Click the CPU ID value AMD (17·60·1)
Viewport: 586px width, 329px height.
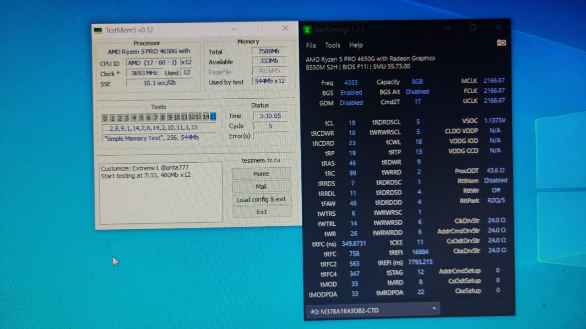click(152, 63)
